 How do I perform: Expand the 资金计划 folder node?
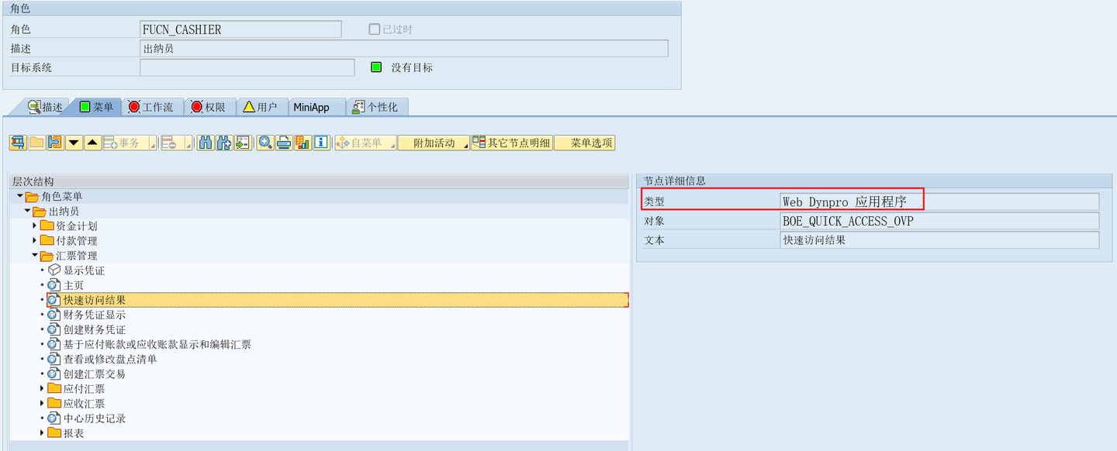35,225
